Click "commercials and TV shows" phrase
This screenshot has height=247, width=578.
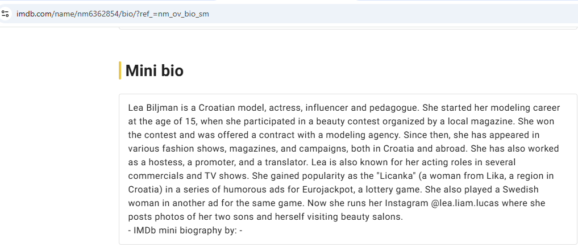189,176
